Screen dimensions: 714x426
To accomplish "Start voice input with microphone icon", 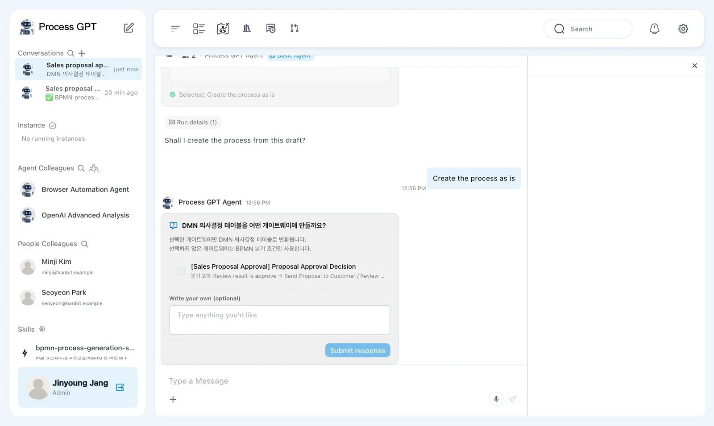I will tap(496, 399).
